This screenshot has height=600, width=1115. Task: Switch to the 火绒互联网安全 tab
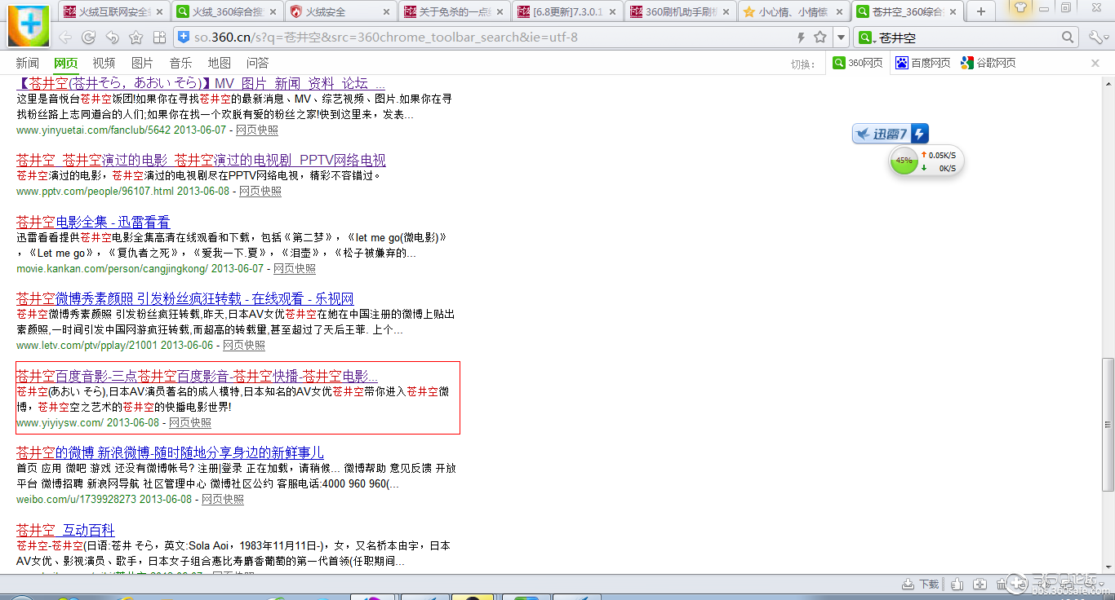pos(115,11)
